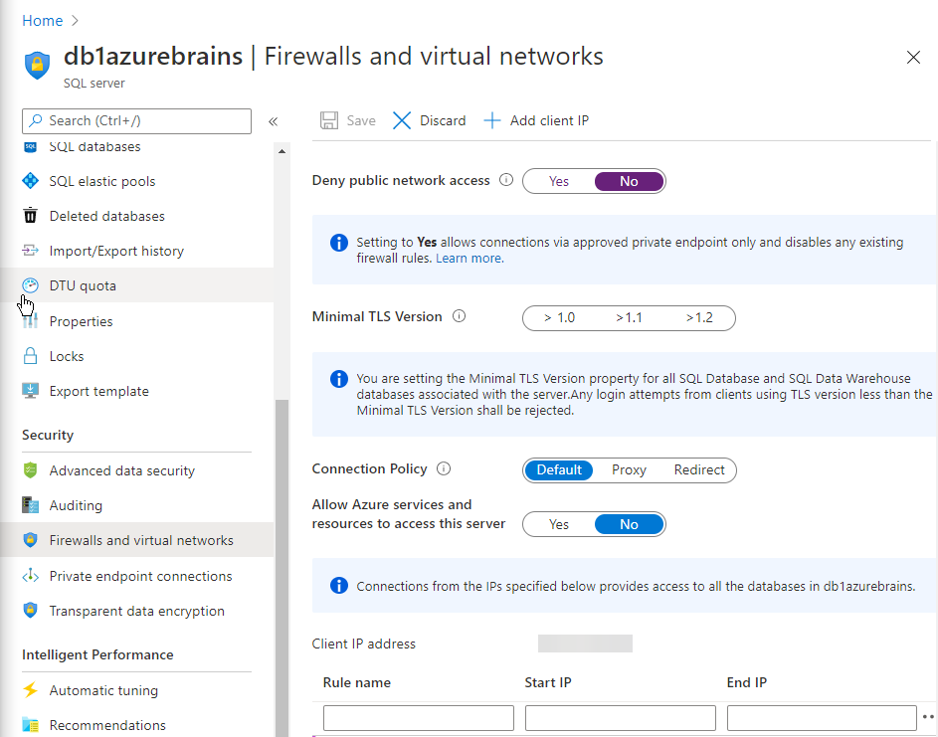Click the Add client IP plus icon

click(491, 120)
